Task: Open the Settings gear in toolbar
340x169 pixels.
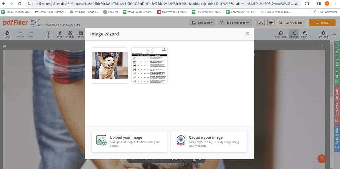Action: click(323, 34)
